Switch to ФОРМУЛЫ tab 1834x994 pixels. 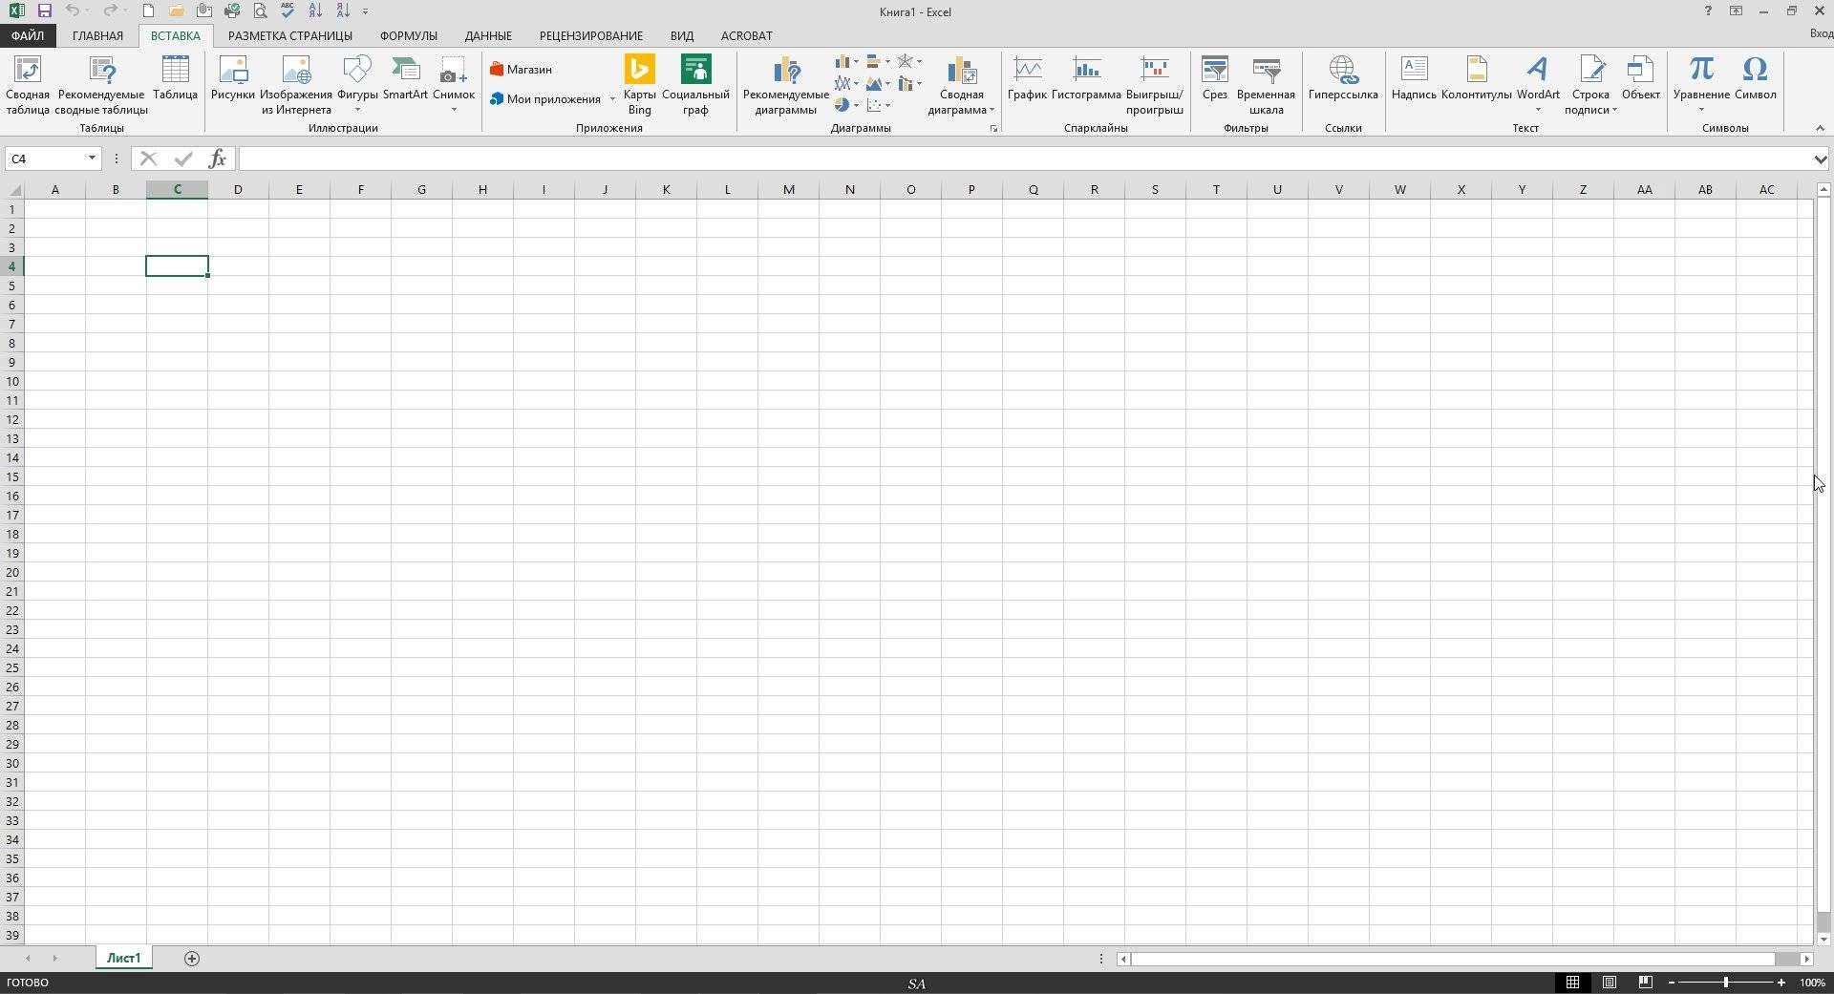point(409,35)
